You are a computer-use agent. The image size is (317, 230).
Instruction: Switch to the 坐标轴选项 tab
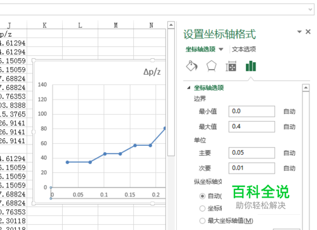[200, 49]
